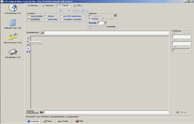Switch to the Backup tab
The height and width of the screenshot is (124, 194).
pos(32,6)
